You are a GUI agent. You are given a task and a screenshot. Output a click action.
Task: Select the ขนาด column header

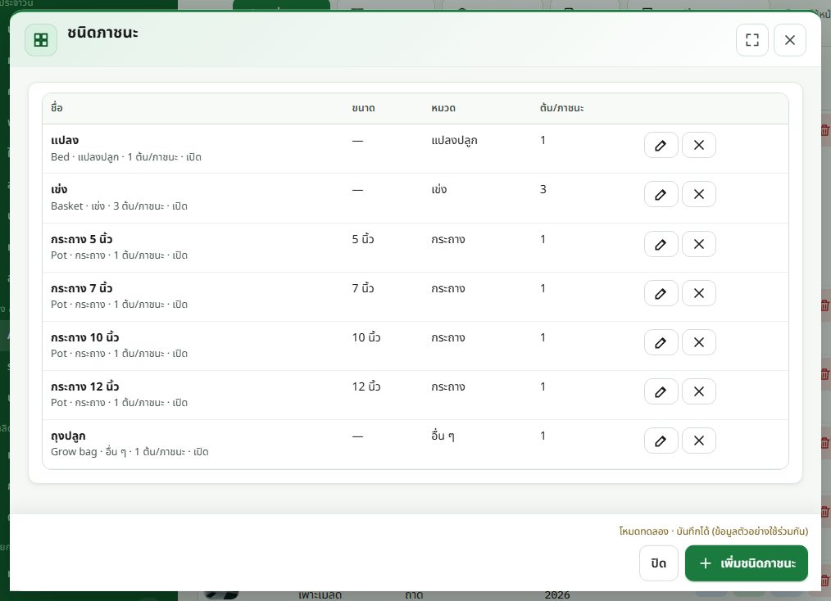click(x=363, y=108)
